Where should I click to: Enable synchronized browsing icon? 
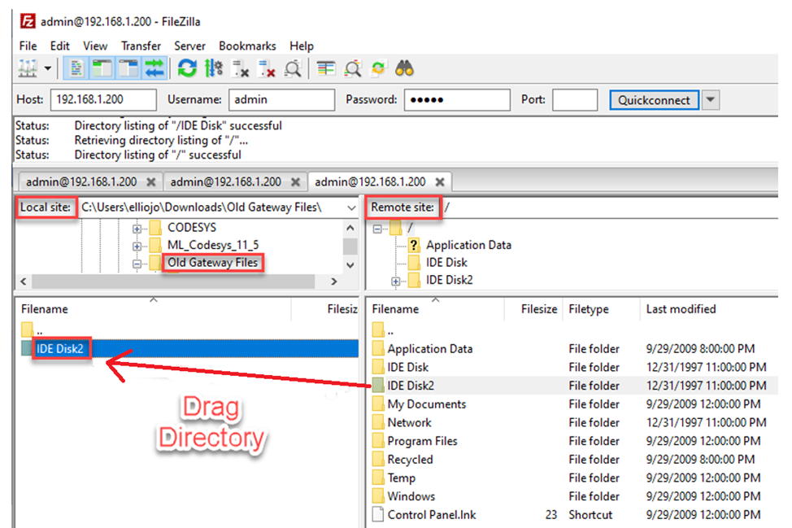(378, 68)
